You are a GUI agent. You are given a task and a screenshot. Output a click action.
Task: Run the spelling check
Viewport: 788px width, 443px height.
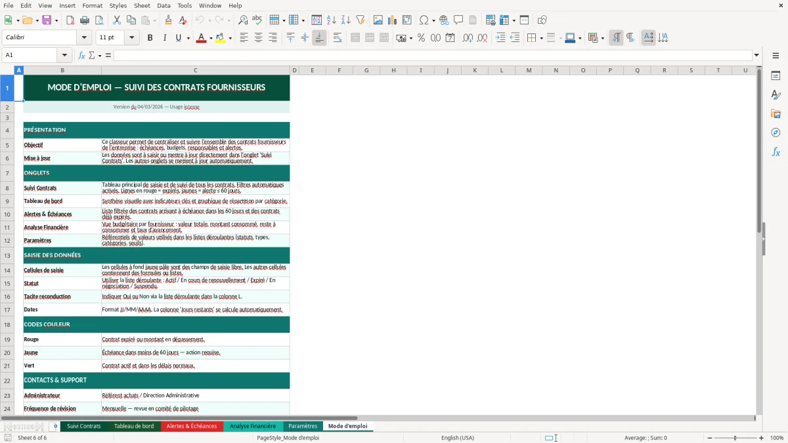click(x=257, y=20)
